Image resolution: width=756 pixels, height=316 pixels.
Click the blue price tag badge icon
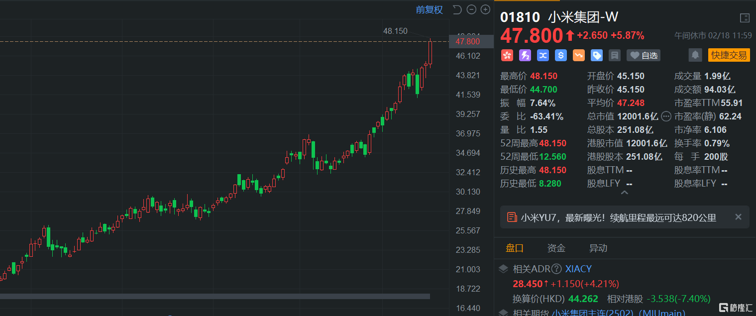tap(597, 56)
